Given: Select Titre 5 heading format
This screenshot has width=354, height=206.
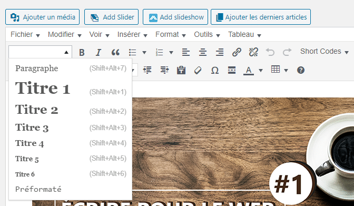Looking at the screenshot, I should point(71,159).
